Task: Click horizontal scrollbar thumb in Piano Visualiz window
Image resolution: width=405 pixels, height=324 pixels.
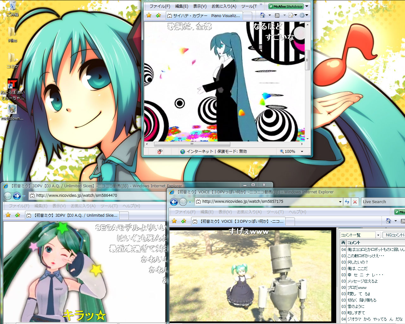Action: [x=192, y=144]
